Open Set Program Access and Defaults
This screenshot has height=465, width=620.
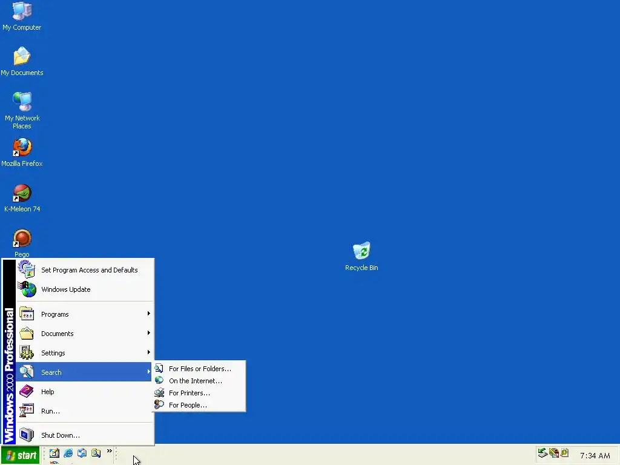tap(84, 270)
